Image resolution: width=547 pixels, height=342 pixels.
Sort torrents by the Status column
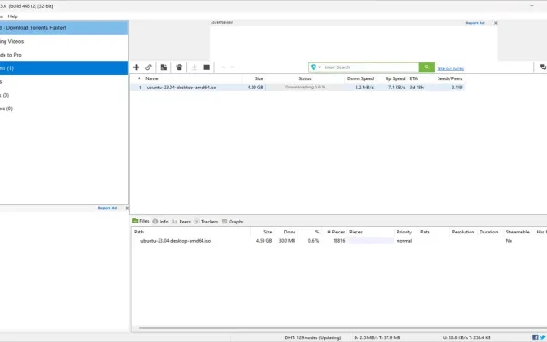point(304,78)
